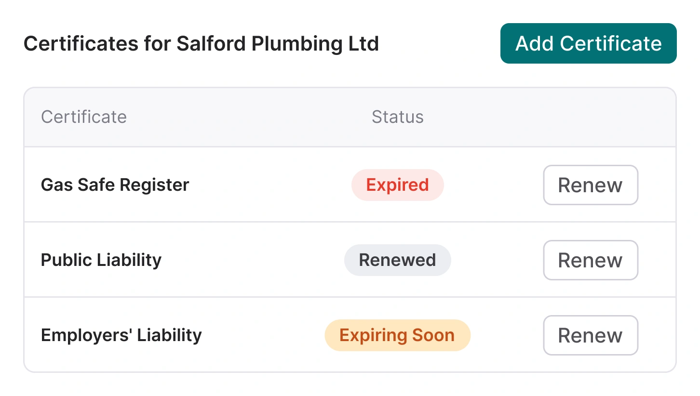Click the Gas Safe Register certificate name
This screenshot has height=396, width=700.
[x=115, y=185]
